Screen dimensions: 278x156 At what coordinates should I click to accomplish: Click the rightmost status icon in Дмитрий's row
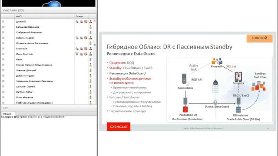click(x=86, y=22)
